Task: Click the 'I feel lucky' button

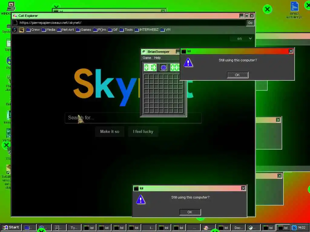Action: pos(143,132)
